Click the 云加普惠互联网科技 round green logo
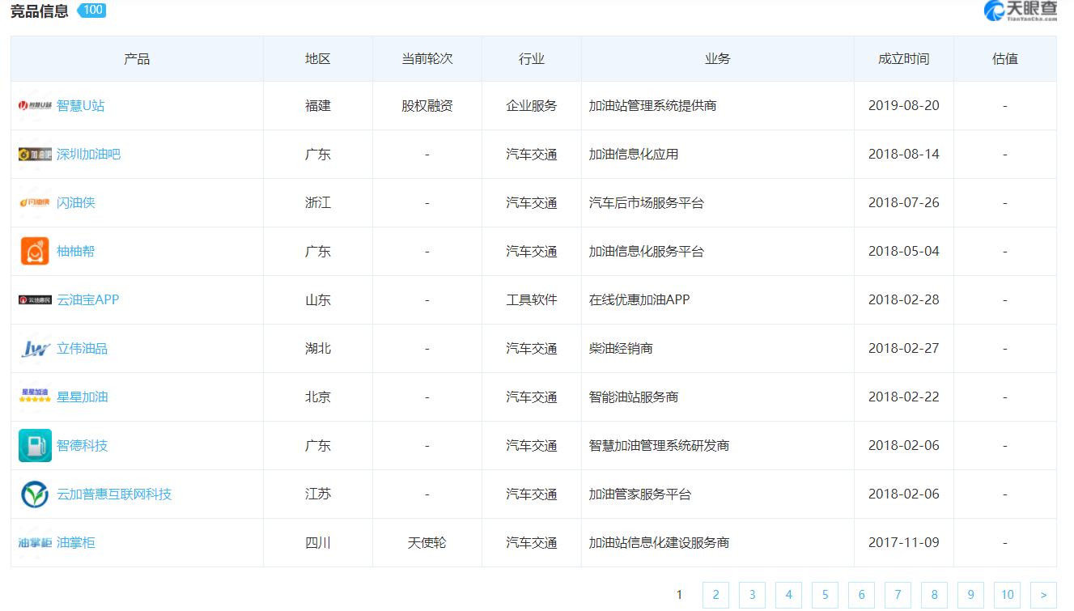 coord(35,494)
